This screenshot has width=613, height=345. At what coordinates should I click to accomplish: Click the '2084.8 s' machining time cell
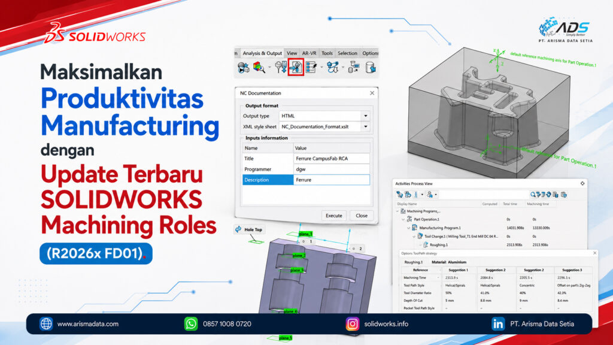coord(485,278)
